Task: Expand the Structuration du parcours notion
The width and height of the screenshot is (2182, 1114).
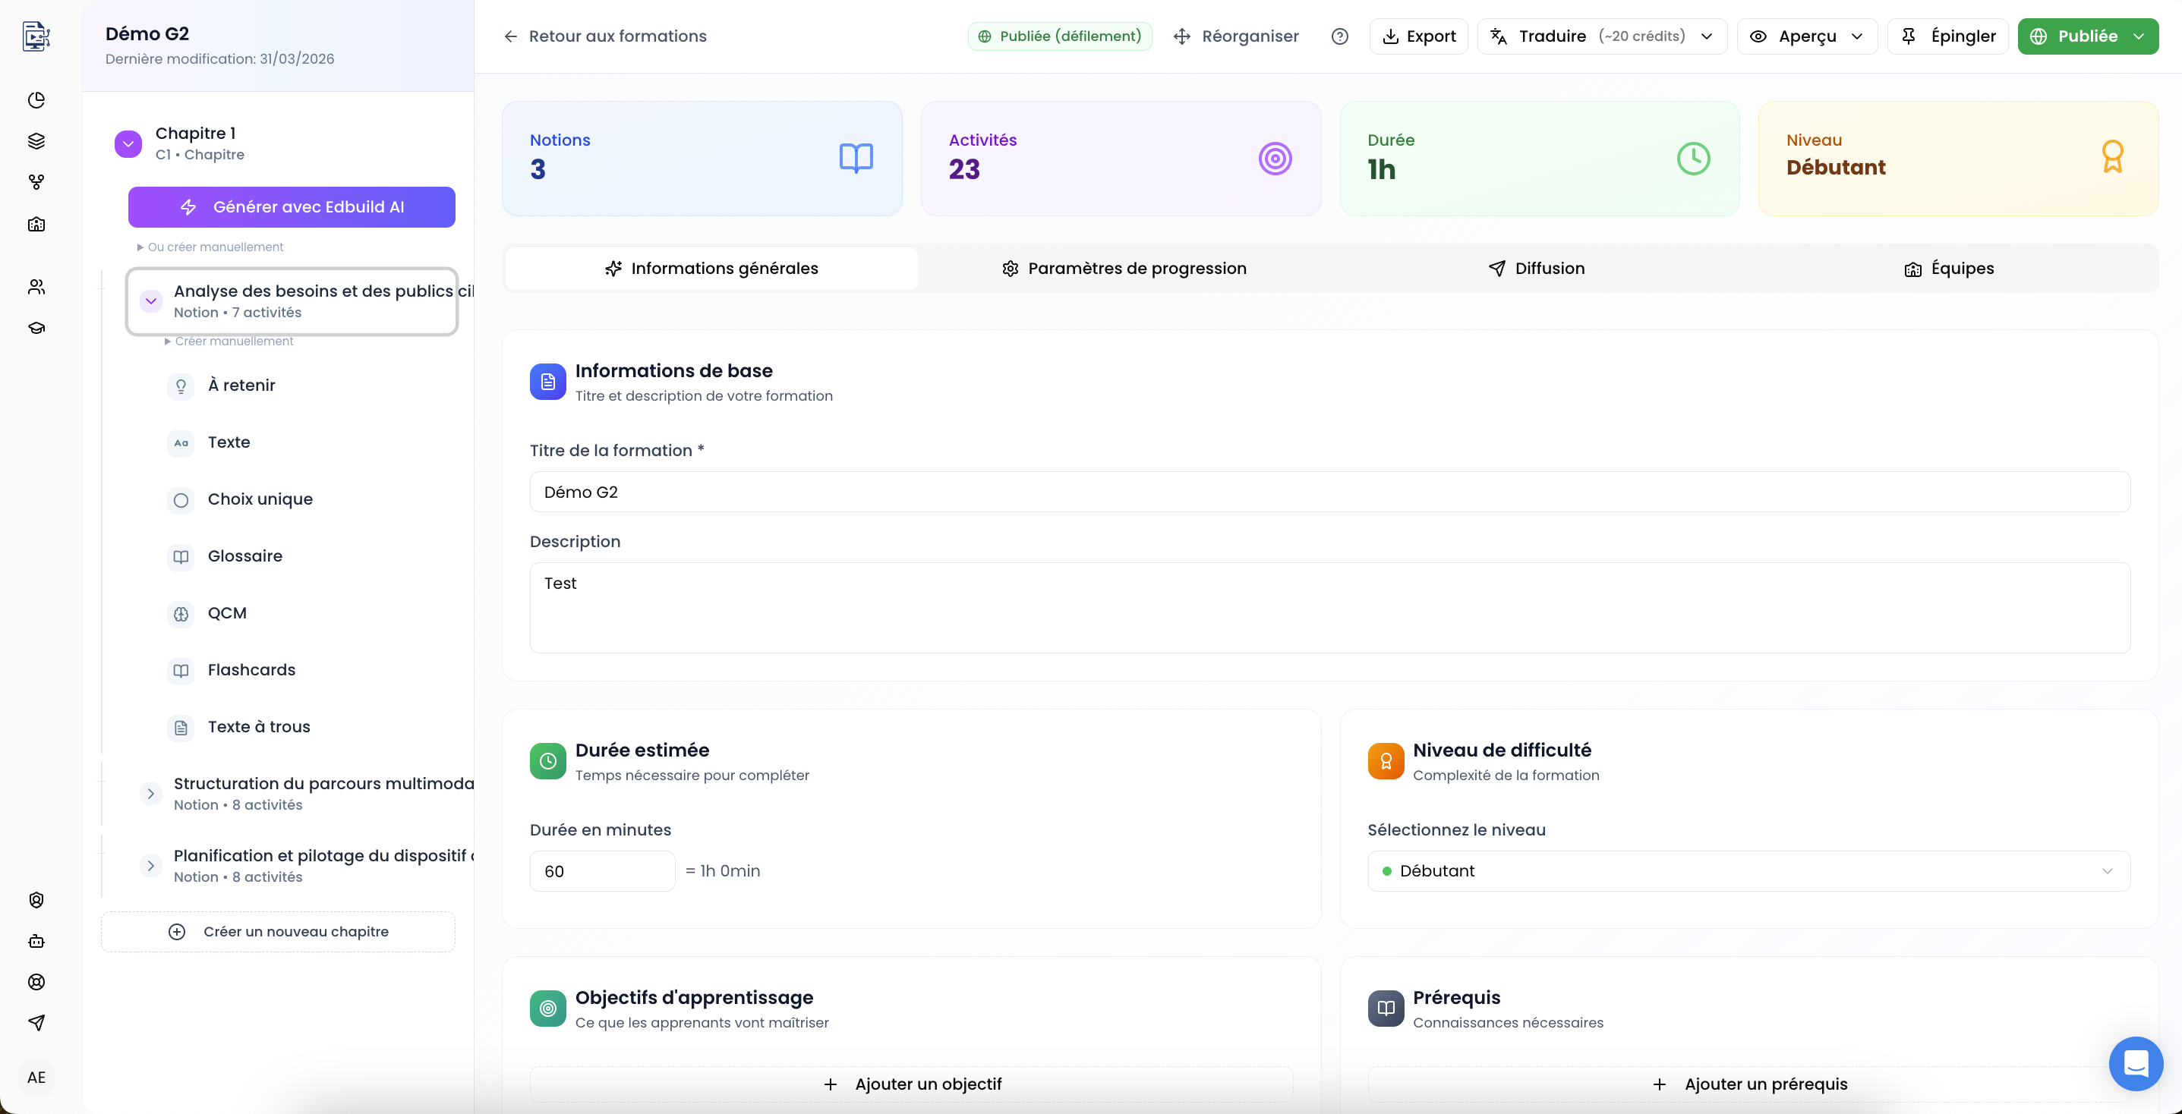Action: pos(151,793)
